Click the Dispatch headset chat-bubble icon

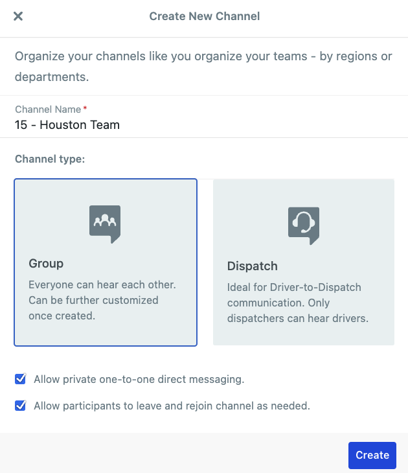[304, 225]
